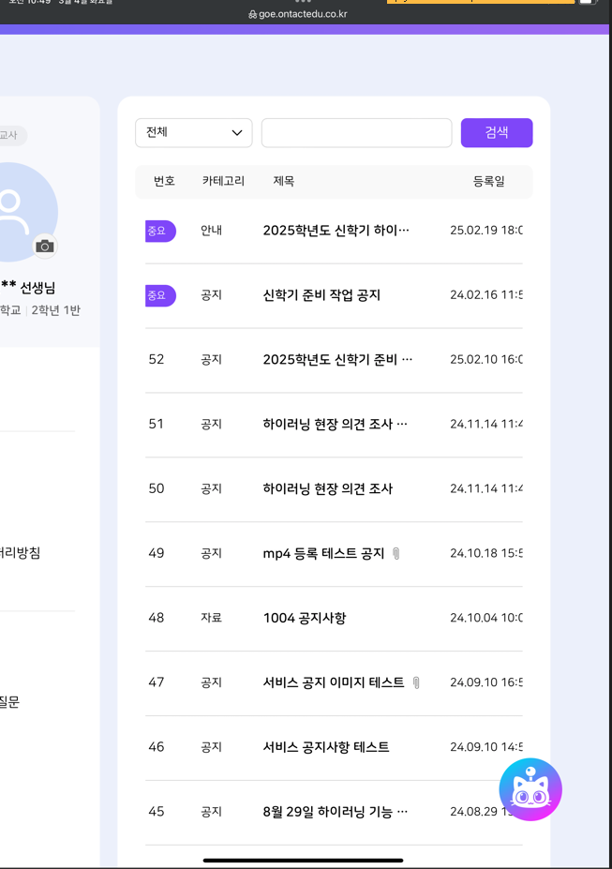Viewport: 612px width, 869px height.
Task: Open the 1004 공지사항 post
Action: click(304, 619)
